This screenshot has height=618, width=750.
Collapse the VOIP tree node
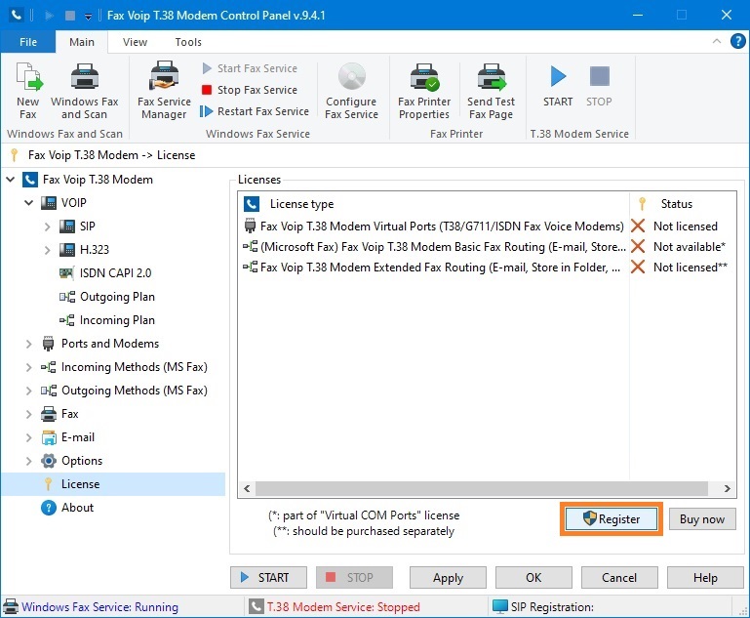tap(28, 203)
